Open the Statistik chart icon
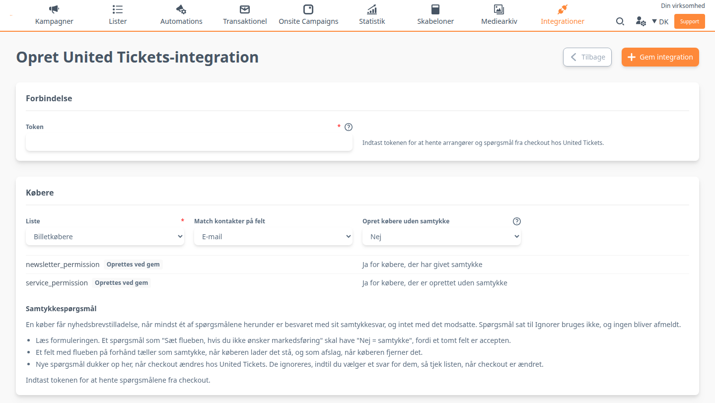The width and height of the screenshot is (715, 403). coord(372,9)
